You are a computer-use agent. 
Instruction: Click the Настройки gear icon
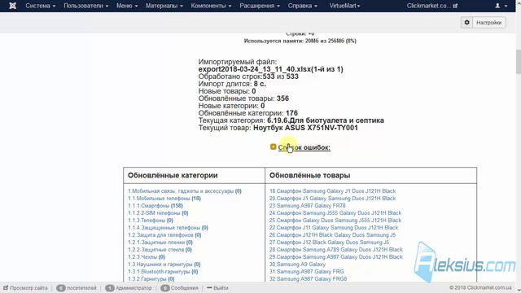pyautogui.click(x=466, y=22)
